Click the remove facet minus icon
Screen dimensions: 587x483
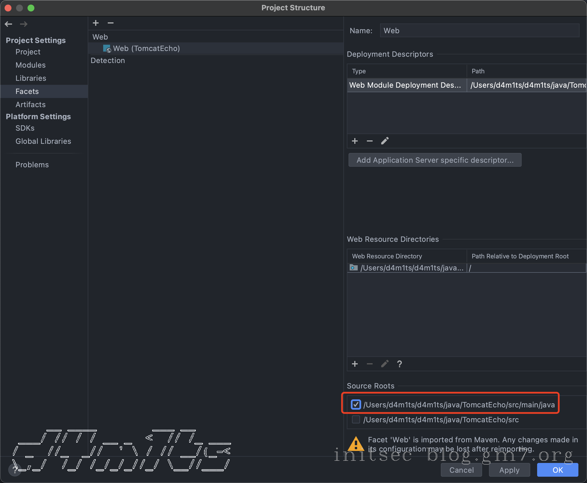(111, 23)
